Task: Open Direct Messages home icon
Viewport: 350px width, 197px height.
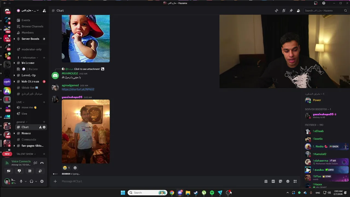Action: (7, 11)
